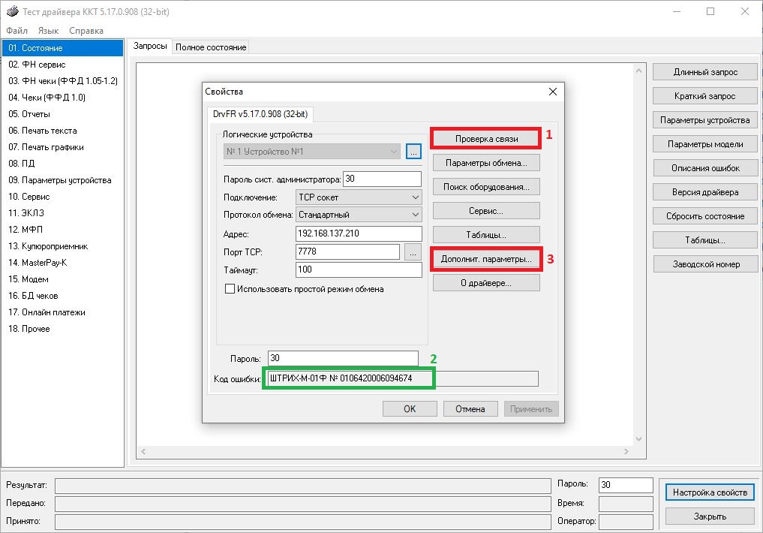Click the ellipsis button next to Порт TCP
763x533 pixels.
(x=412, y=252)
